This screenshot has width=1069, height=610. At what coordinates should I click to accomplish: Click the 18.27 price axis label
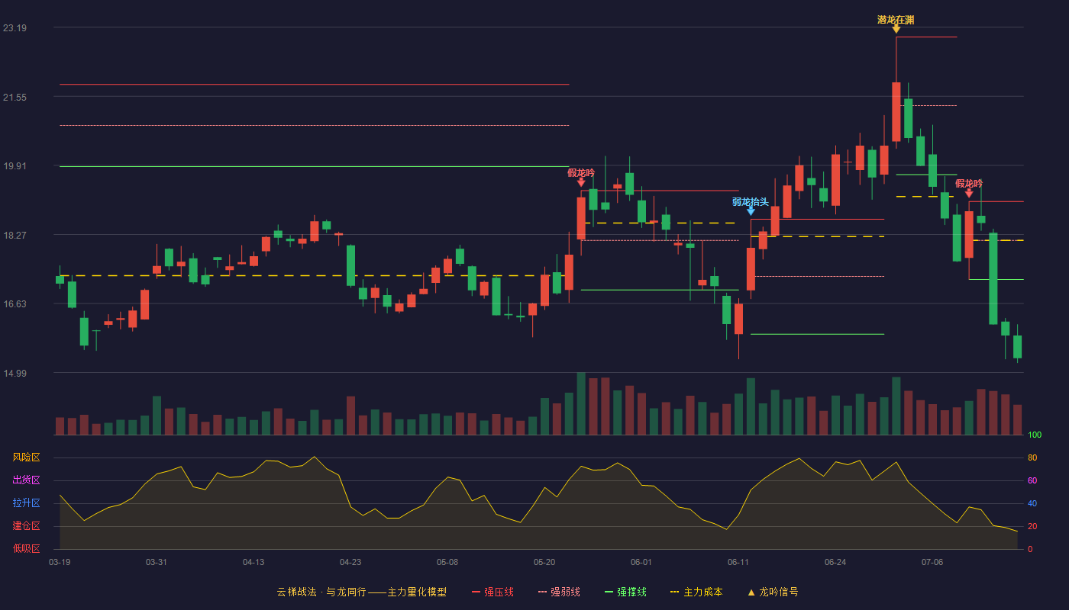(15, 236)
